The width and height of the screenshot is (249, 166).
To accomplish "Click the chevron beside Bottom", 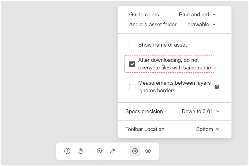I will [218, 129].
